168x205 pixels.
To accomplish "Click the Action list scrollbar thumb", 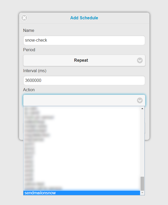I will coord(142,184).
